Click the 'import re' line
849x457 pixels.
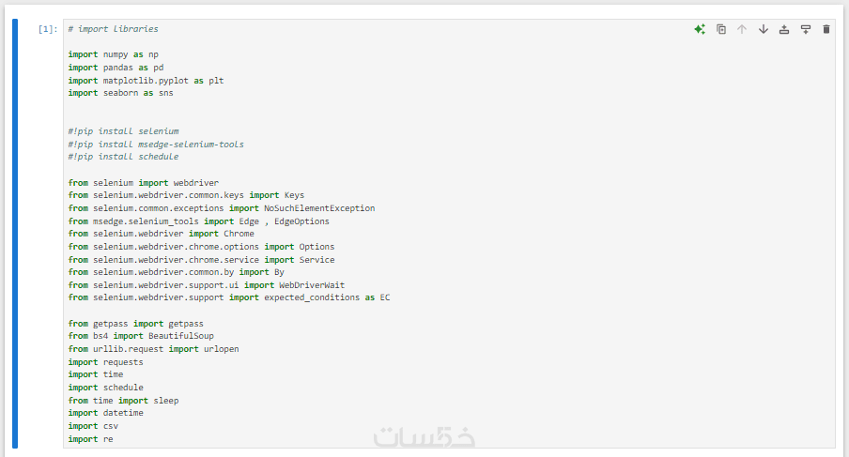[x=90, y=438]
